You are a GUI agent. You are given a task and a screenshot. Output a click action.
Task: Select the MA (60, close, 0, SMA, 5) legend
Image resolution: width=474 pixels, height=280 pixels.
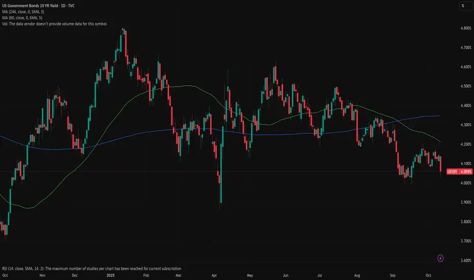tap(22, 17)
